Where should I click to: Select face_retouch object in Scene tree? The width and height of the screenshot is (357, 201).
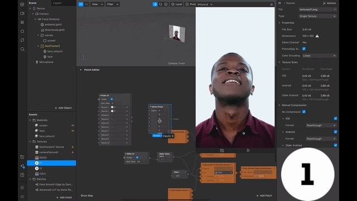tap(55, 51)
